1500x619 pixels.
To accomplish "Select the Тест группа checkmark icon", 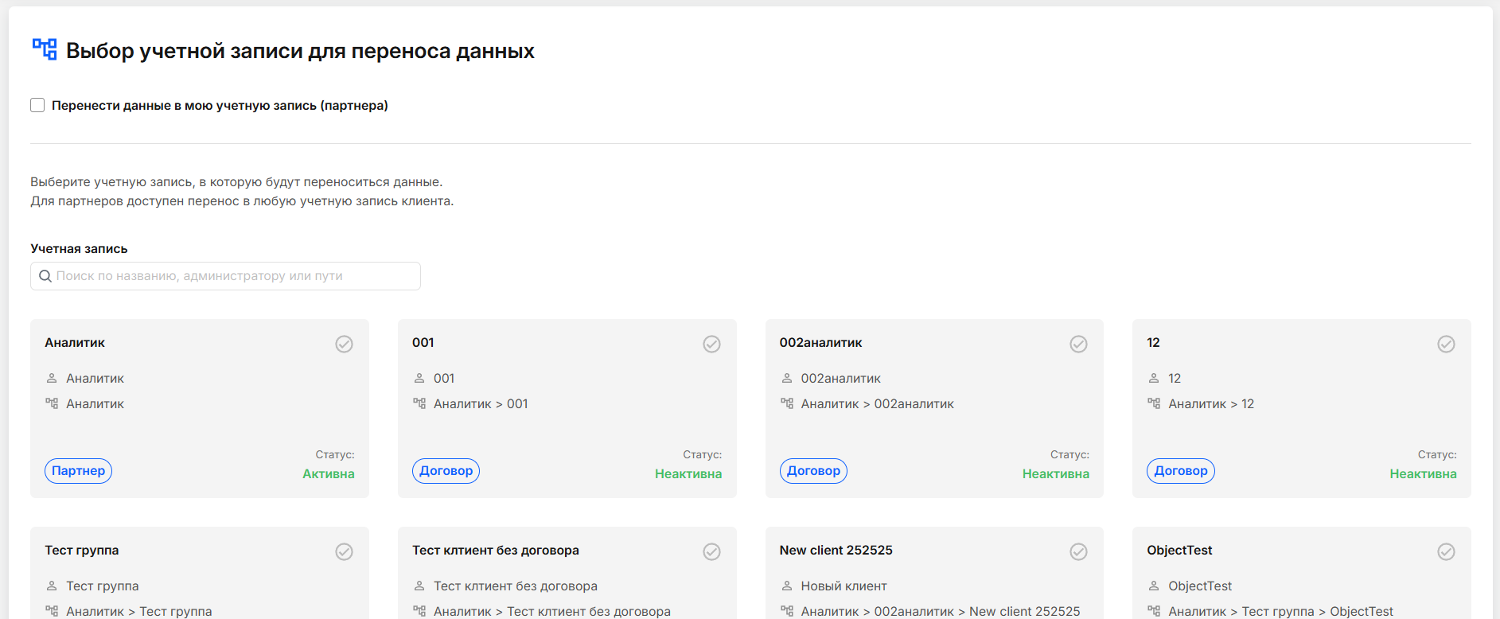I will (344, 551).
